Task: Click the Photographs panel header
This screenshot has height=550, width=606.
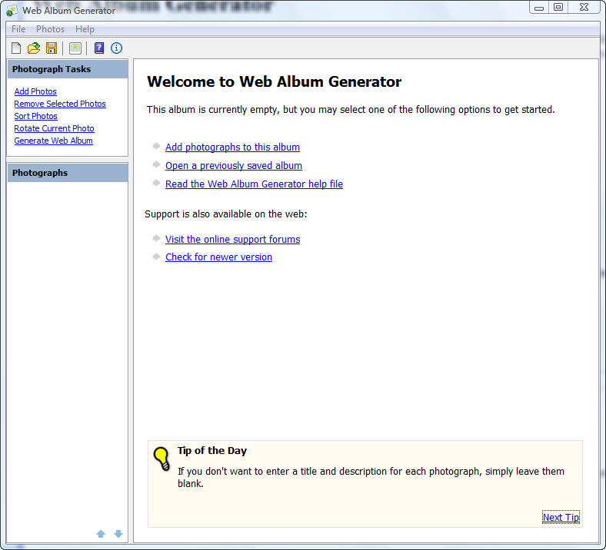Action: 68,173
